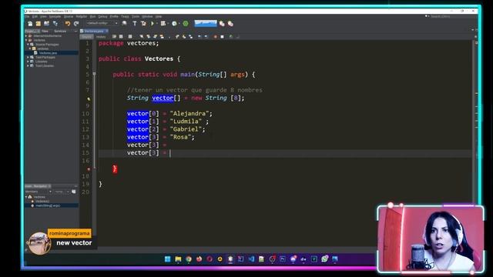Image resolution: width=493 pixels, height=277 pixels.
Task: Expand the Test Packages node
Action: (x=29, y=57)
